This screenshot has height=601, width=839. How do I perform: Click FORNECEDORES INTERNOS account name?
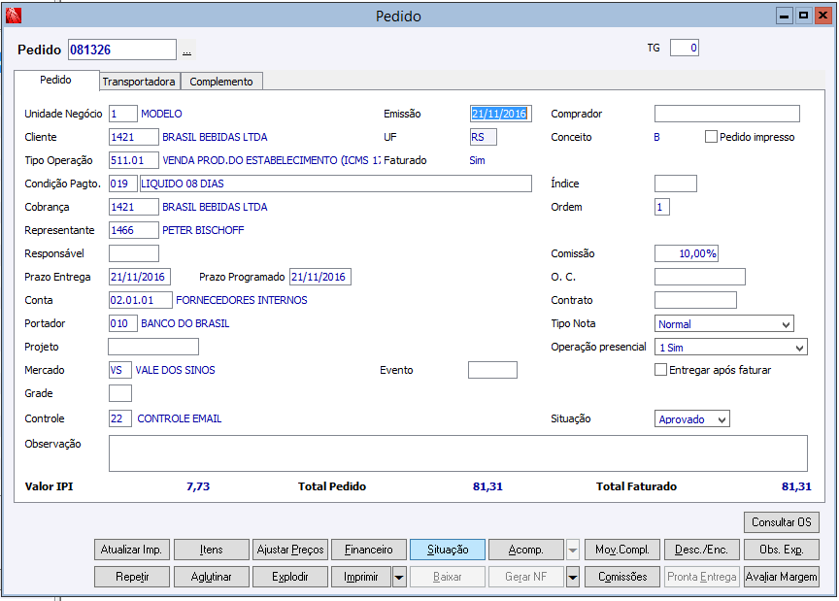click(242, 300)
